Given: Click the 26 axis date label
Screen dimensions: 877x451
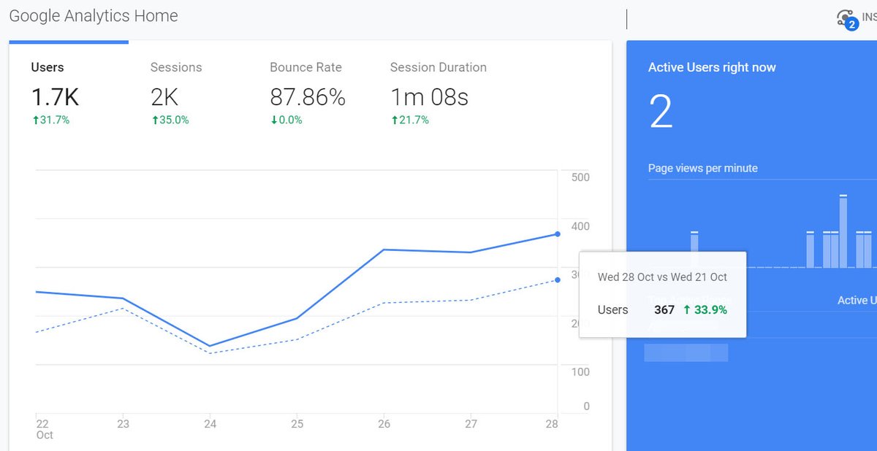Looking at the screenshot, I should pos(384,424).
